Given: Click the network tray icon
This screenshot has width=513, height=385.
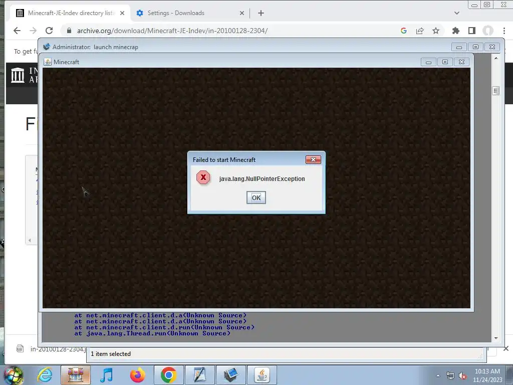Looking at the screenshot, I should click(x=450, y=375).
